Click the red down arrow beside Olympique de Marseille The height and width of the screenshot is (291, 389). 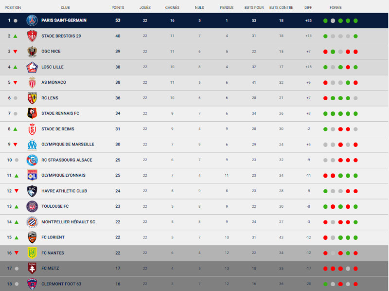click(16, 145)
